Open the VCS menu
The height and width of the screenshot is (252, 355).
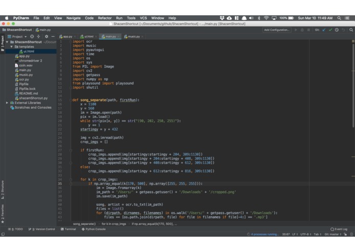pos(144,18)
